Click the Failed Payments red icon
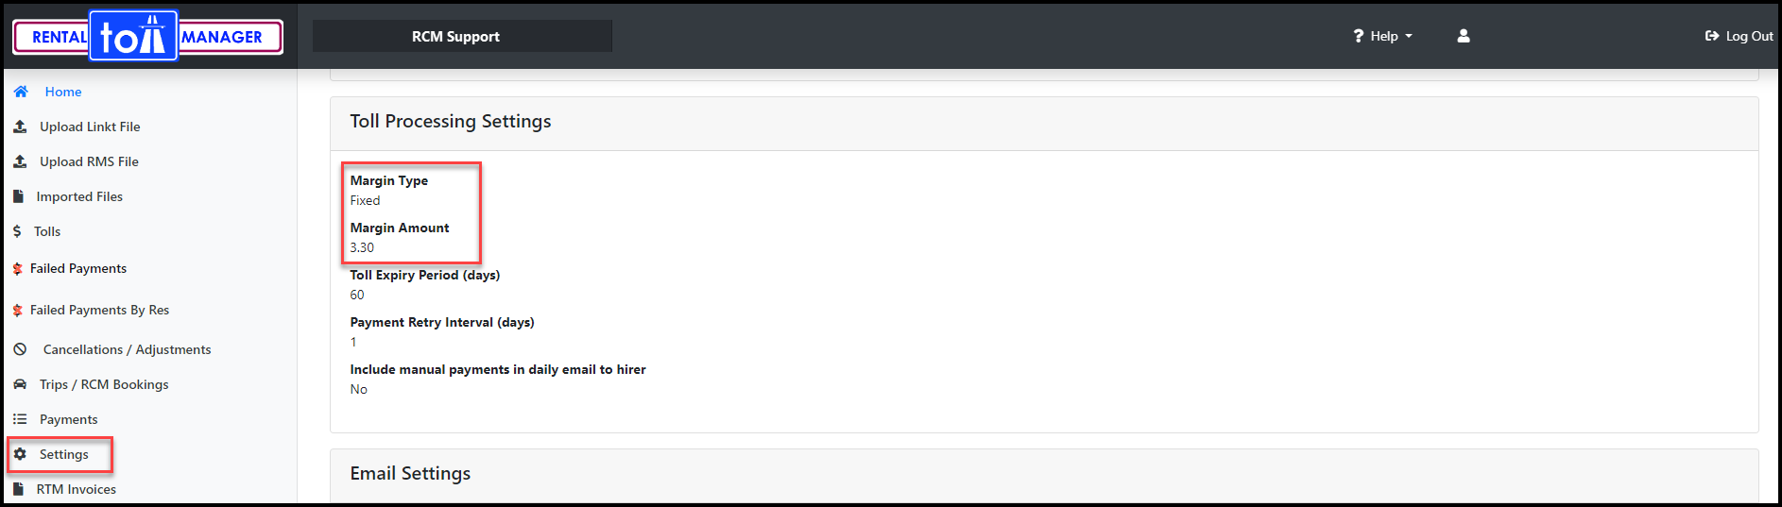The height and width of the screenshot is (507, 1782). pyautogui.click(x=17, y=269)
